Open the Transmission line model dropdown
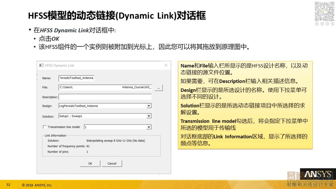This screenshot has width=336, height=189. tap(149, 127)
